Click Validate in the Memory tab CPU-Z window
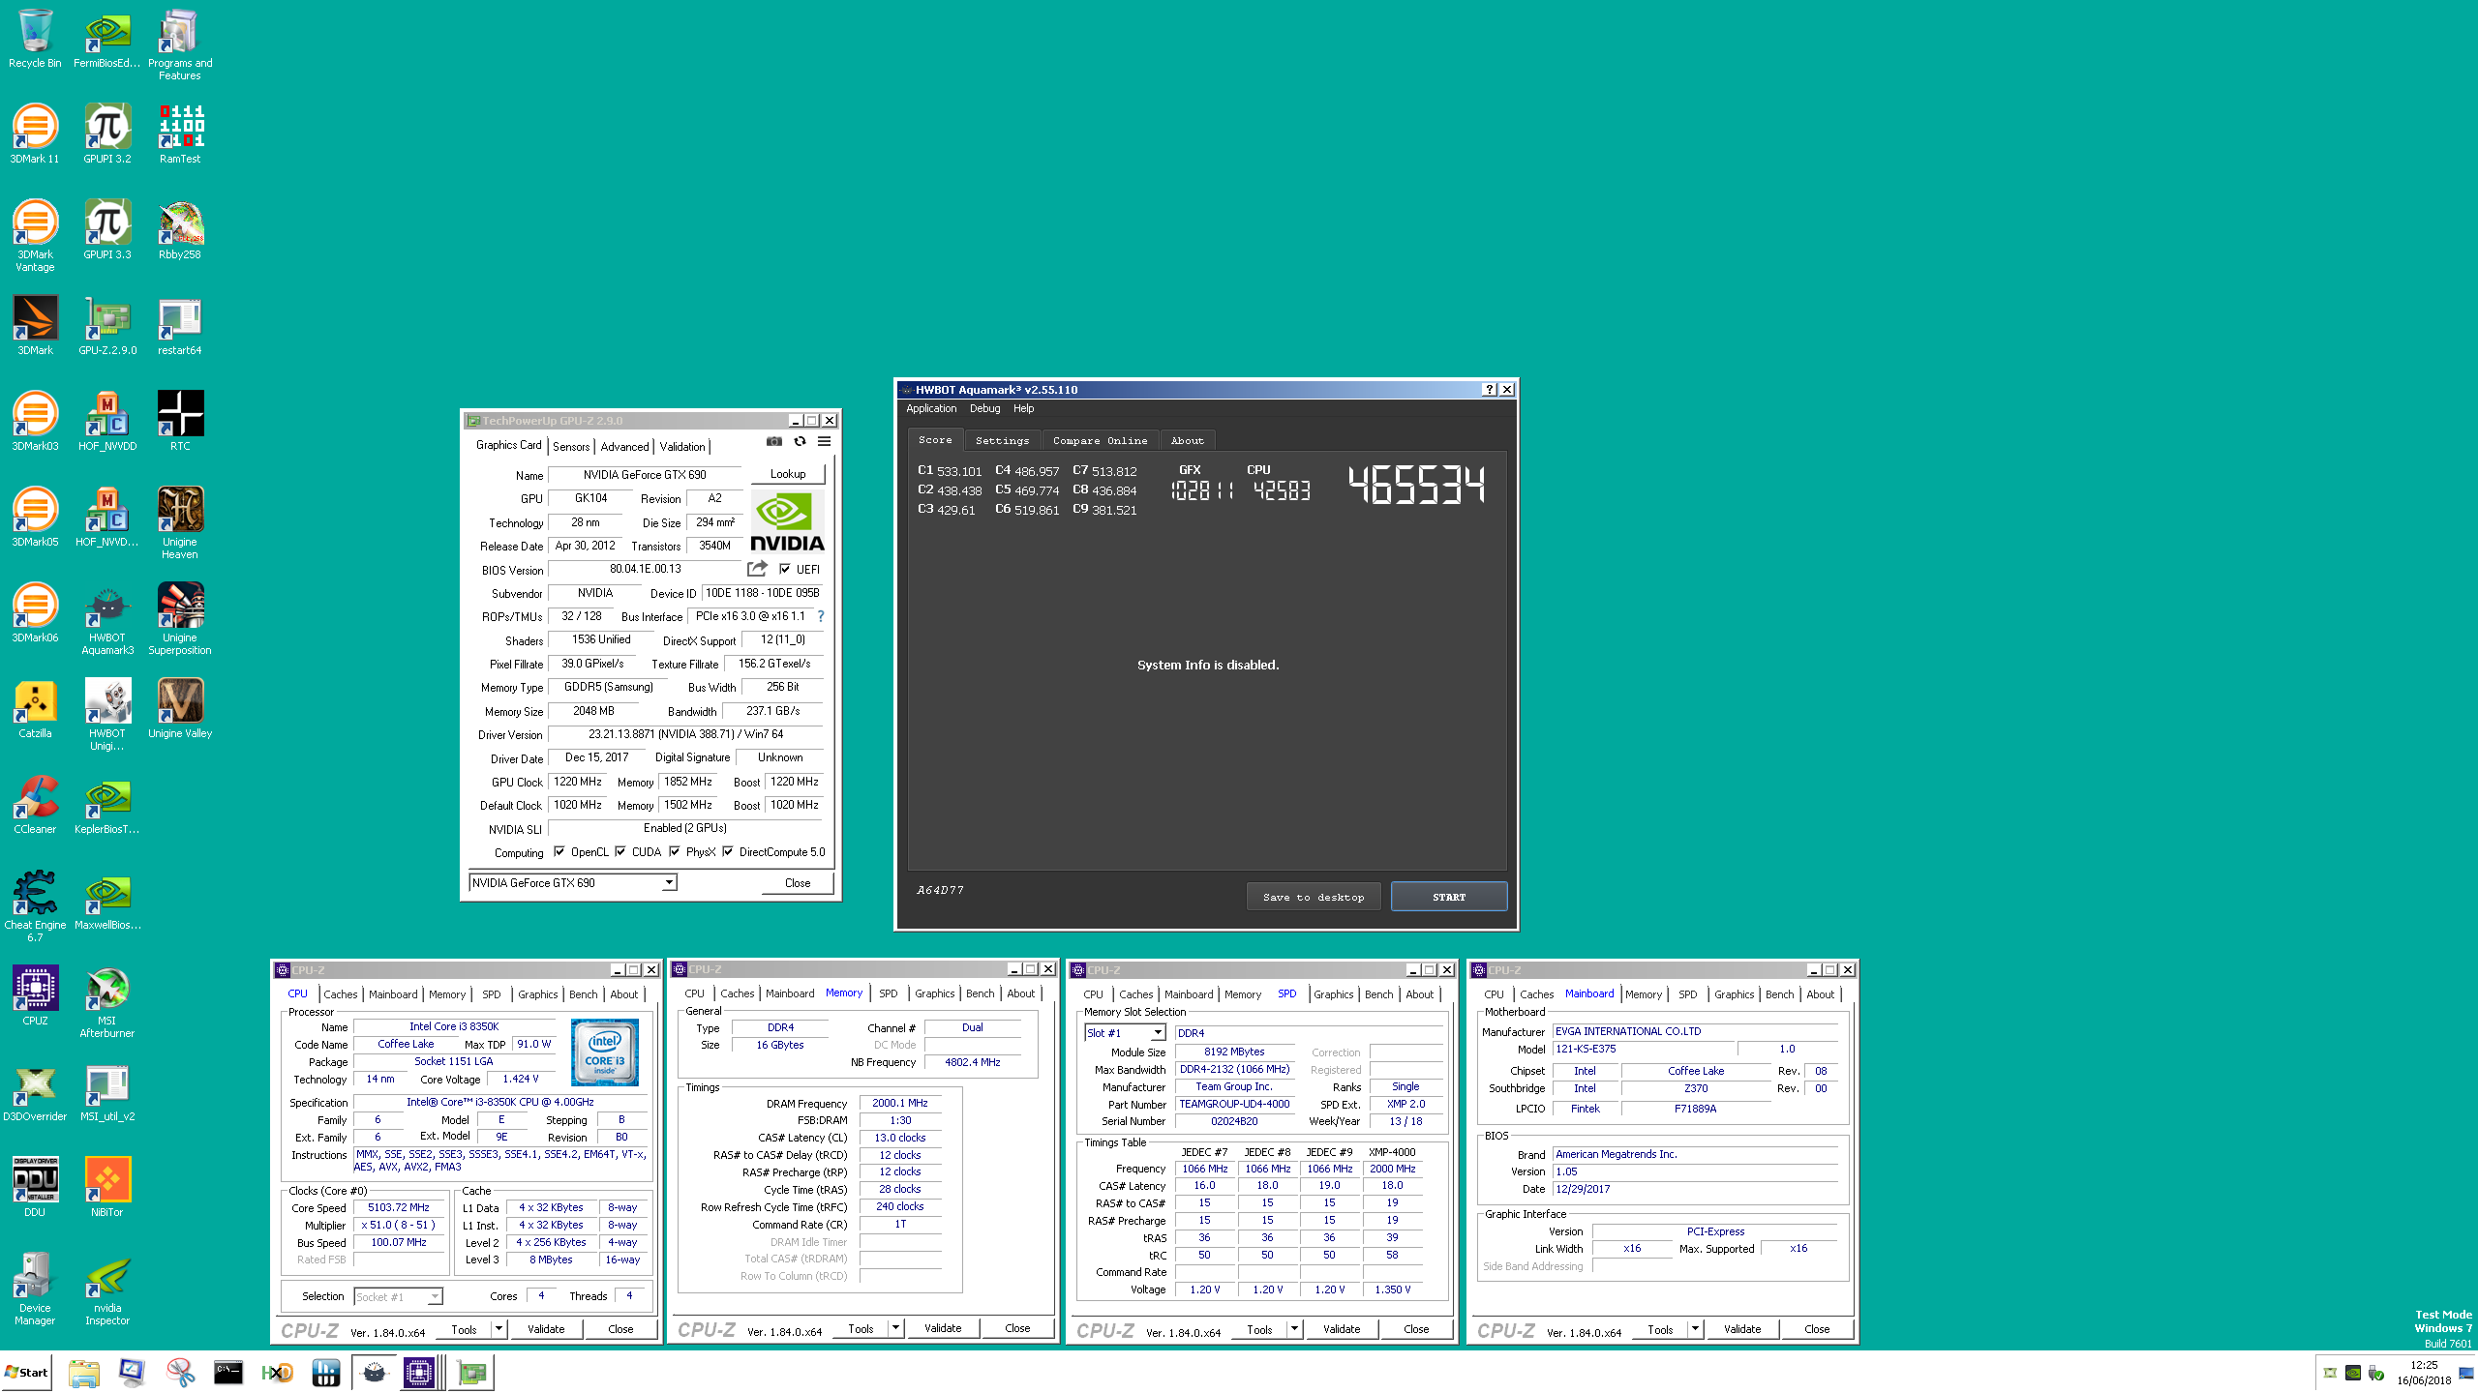 [943, 1328]
